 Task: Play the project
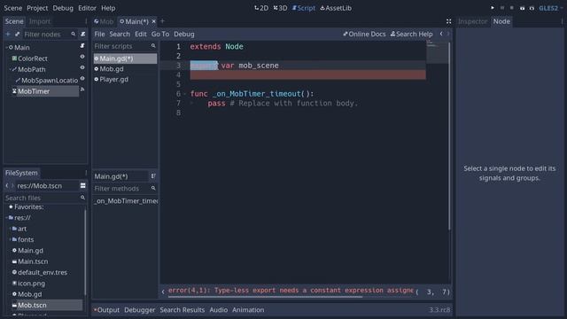[493, 8]
